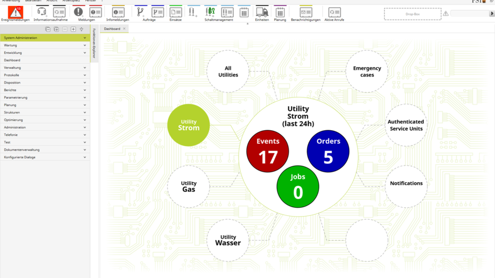Screen dimensions: 495x278
Task: Open the Emergency cases bubble
Action: (x=367, y=71)
